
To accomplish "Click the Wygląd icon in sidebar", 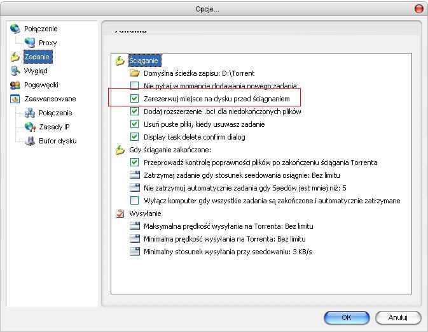I will coord(15,71).
